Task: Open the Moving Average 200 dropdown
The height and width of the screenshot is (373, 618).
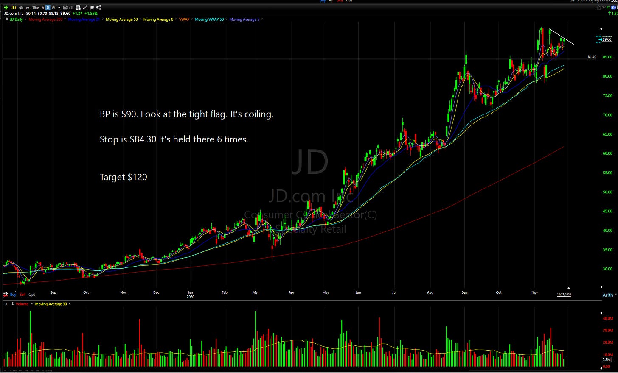Action: [65, 19]
